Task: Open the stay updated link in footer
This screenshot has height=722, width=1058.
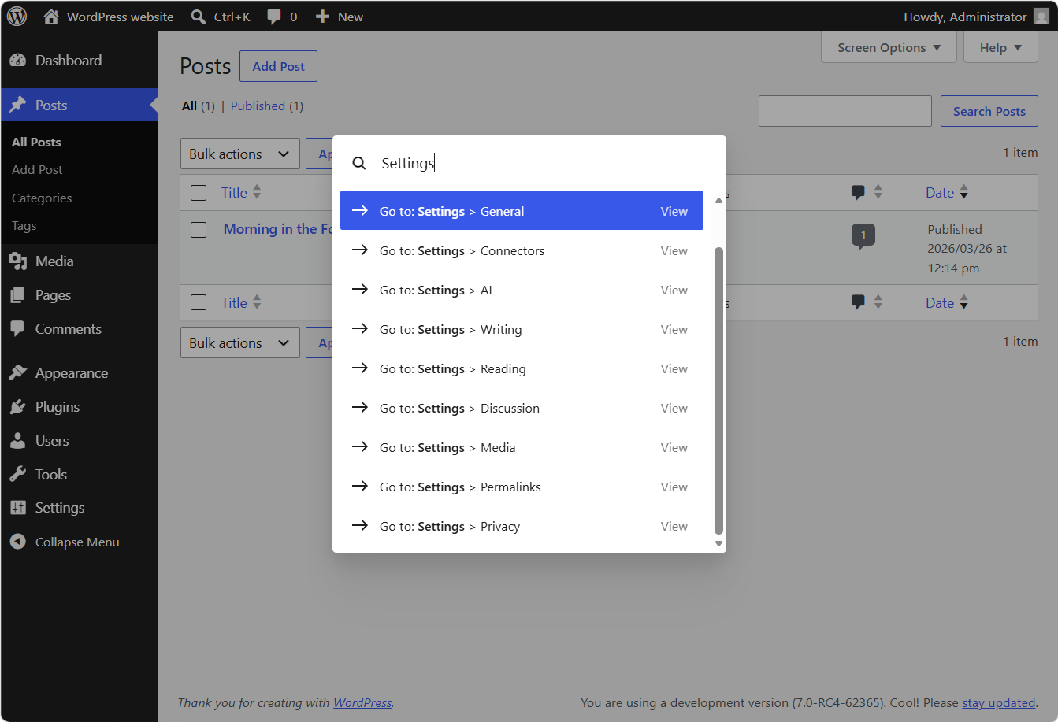Action: tap(998, 702)
